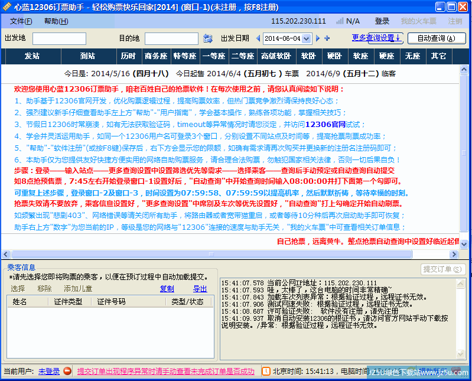Click the 二等座 column header

click(243, 56)
